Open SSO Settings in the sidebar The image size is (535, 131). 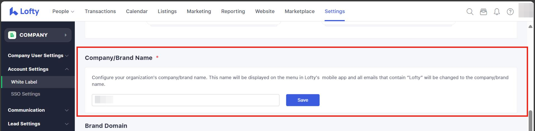coord(25,94)
